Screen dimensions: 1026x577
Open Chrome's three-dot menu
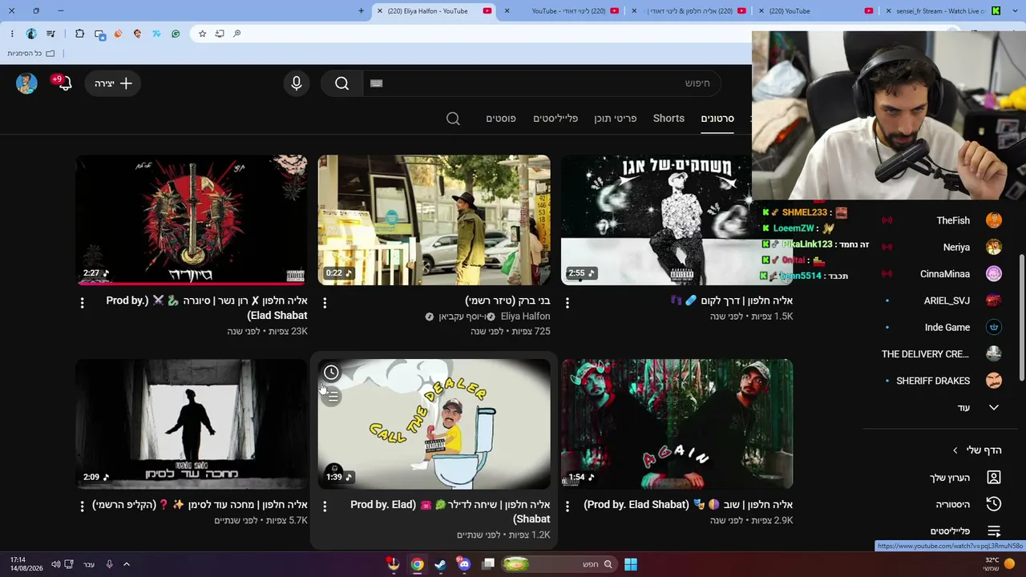pos(12,34)
